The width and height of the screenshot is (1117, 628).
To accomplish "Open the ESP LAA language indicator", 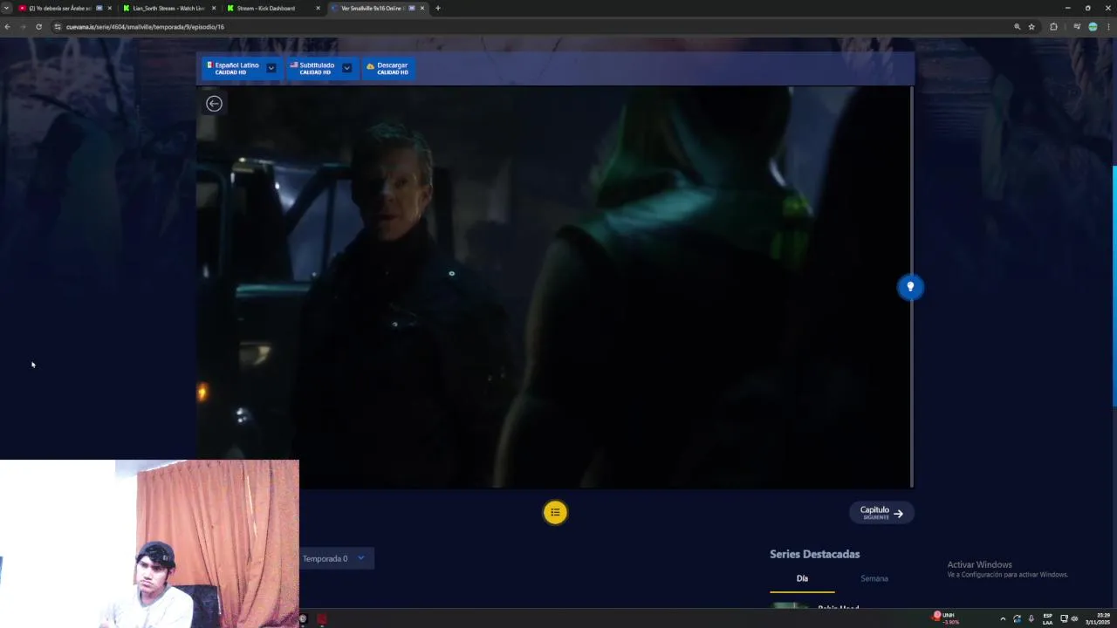I will tap(1047, 618).
